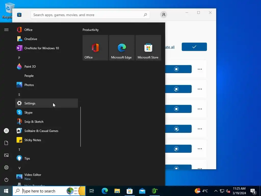Click the Store search magnifier icon
Image resolution: width=261 pixels, height=196 pixels.
[x=145, y=15]
